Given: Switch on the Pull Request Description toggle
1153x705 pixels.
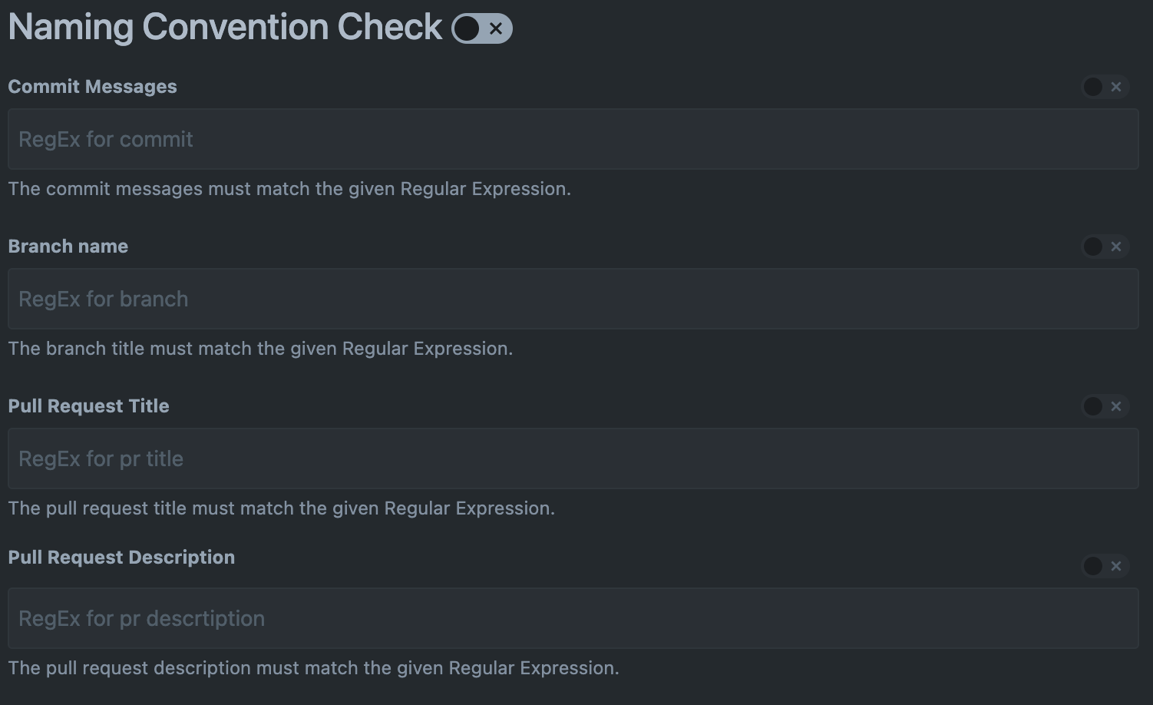Looking at the screenshot, I should tap(1092, 566).
